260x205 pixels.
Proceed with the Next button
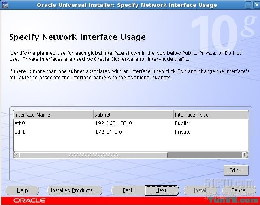162,190
